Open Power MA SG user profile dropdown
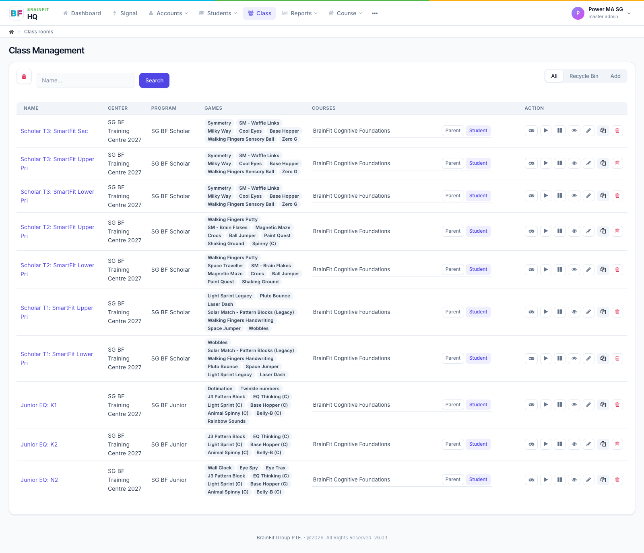 point(601,13)
